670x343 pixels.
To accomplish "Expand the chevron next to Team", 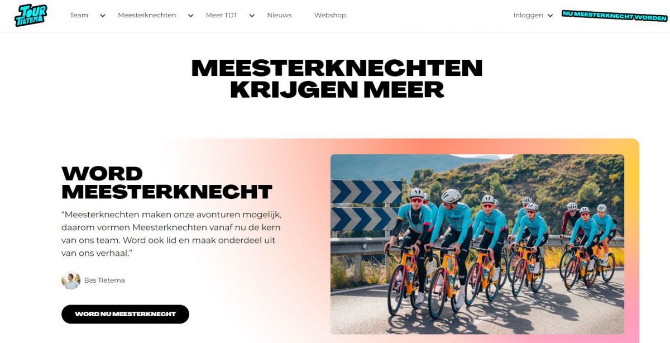I will pyautogui.click(x=103, y=16).
